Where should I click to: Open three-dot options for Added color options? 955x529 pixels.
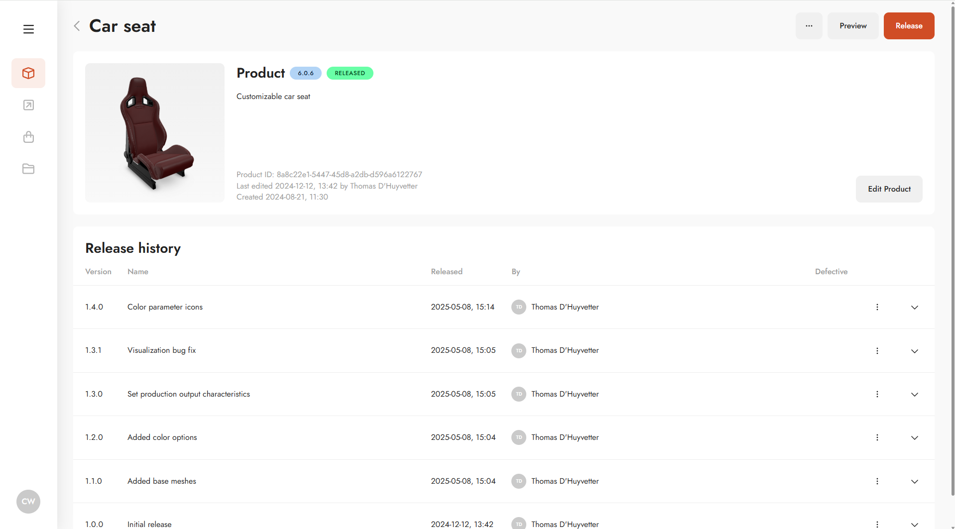877,437
